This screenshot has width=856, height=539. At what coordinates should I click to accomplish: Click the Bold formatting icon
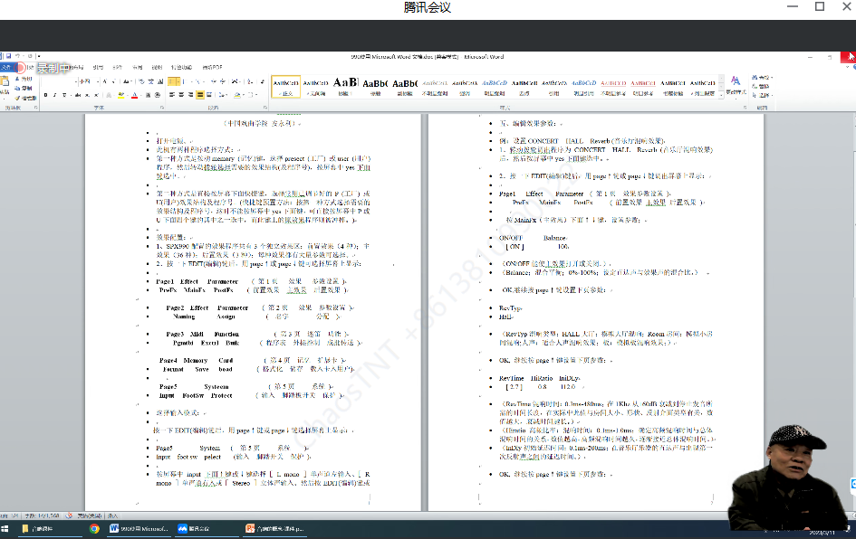[x=45, y=95]
